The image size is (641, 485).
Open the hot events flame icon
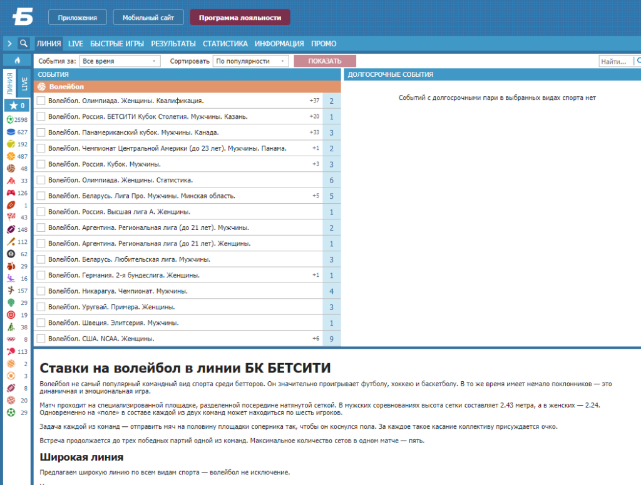click(17, 61)
